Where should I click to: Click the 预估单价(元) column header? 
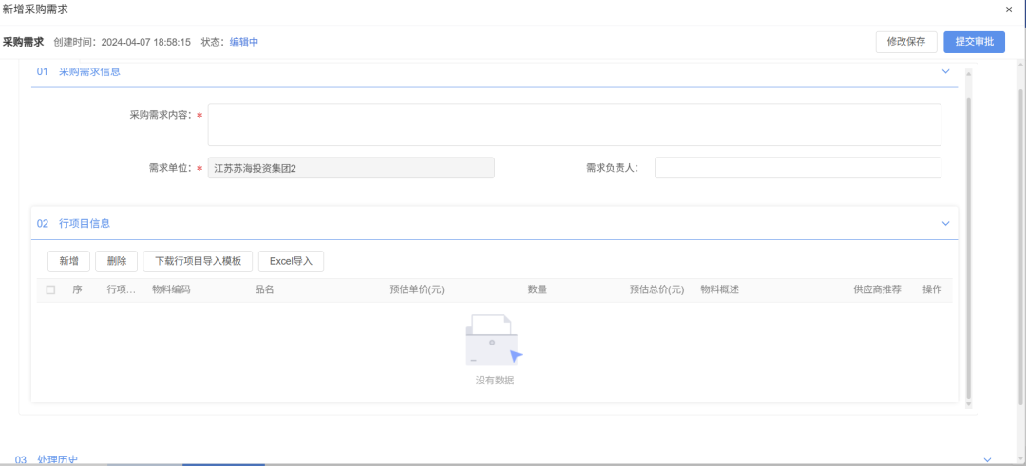click(416, 289)
